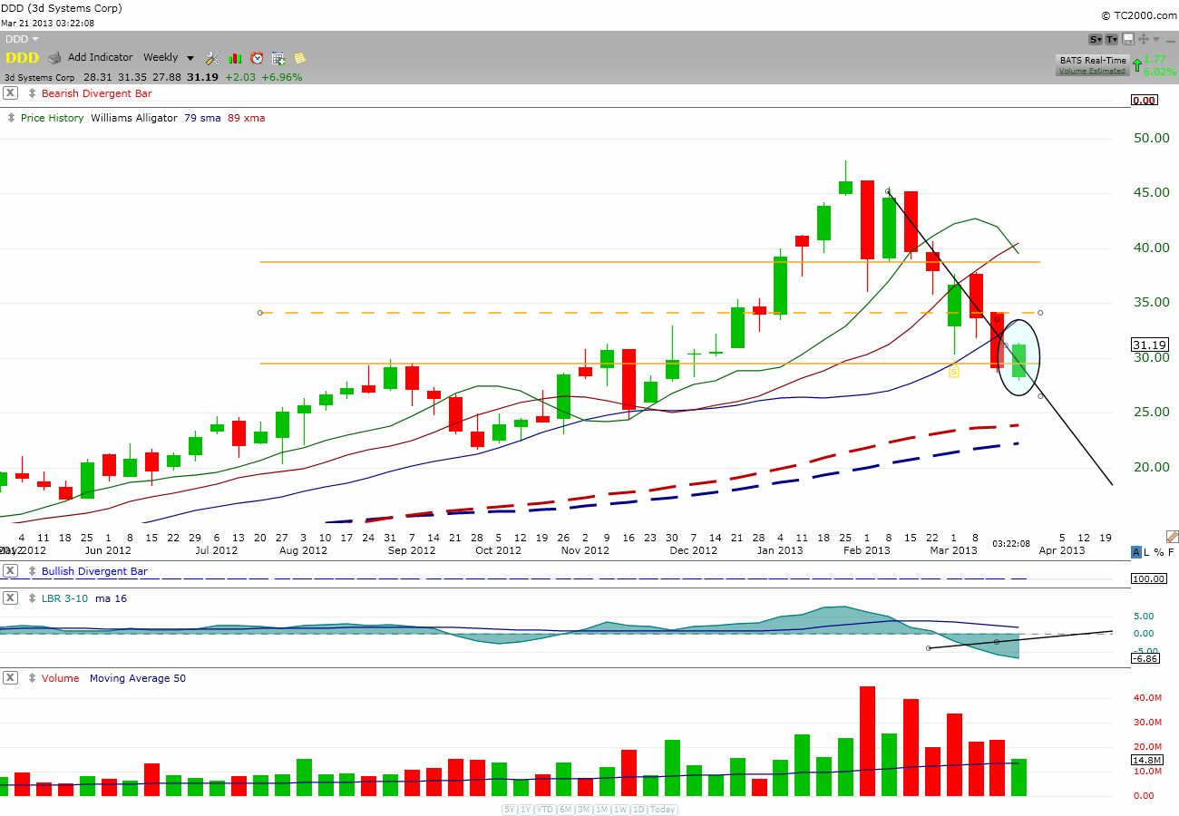The width and height of the screenshot is (1179, 816).
Task: Click the Bullish Divergent Bar label
Action: pyautogui.click(x=95, y=571)
